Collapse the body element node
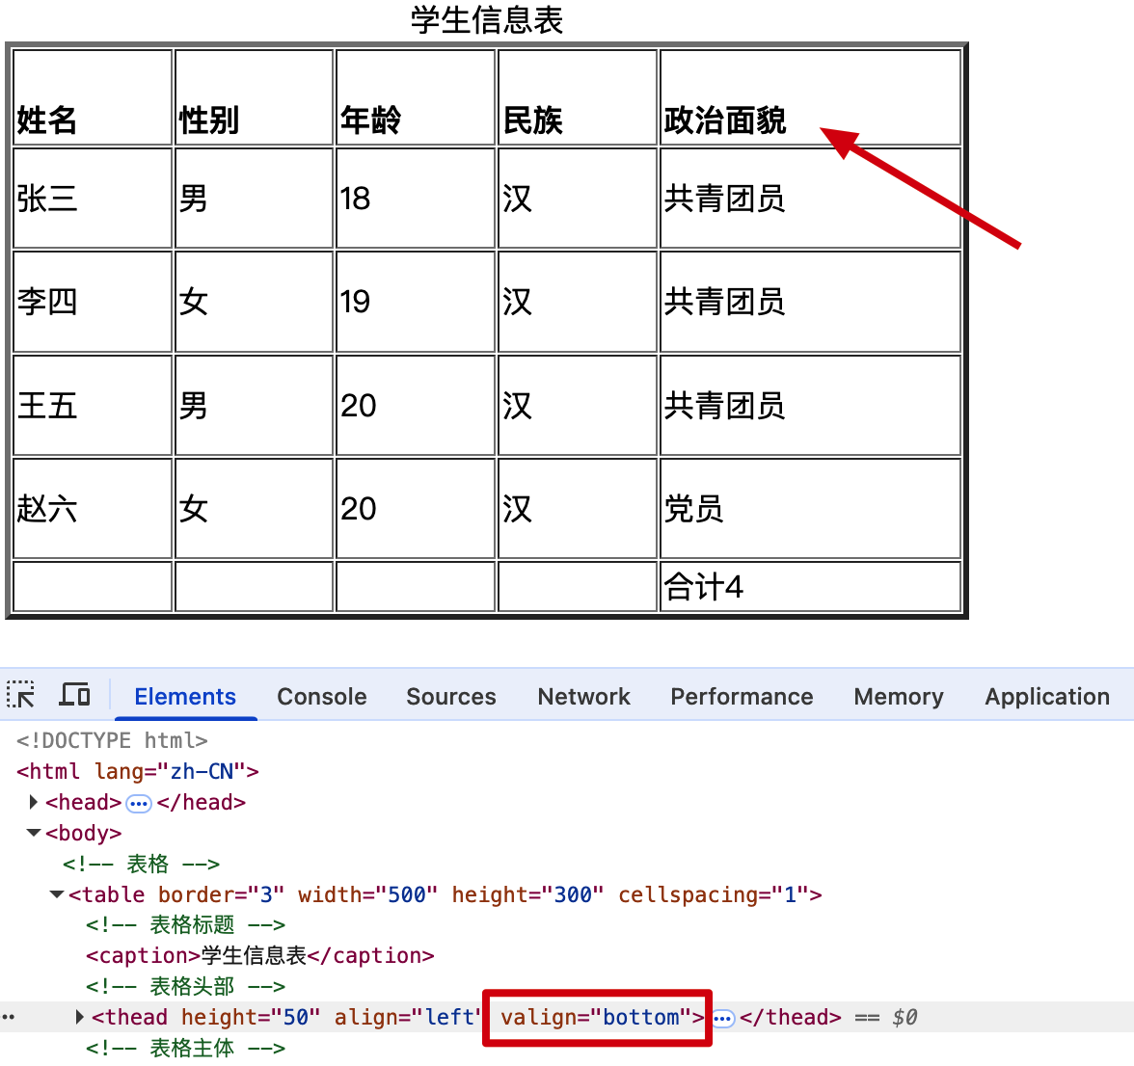Screen dimensions: 1134x1066 click(33, 833)
